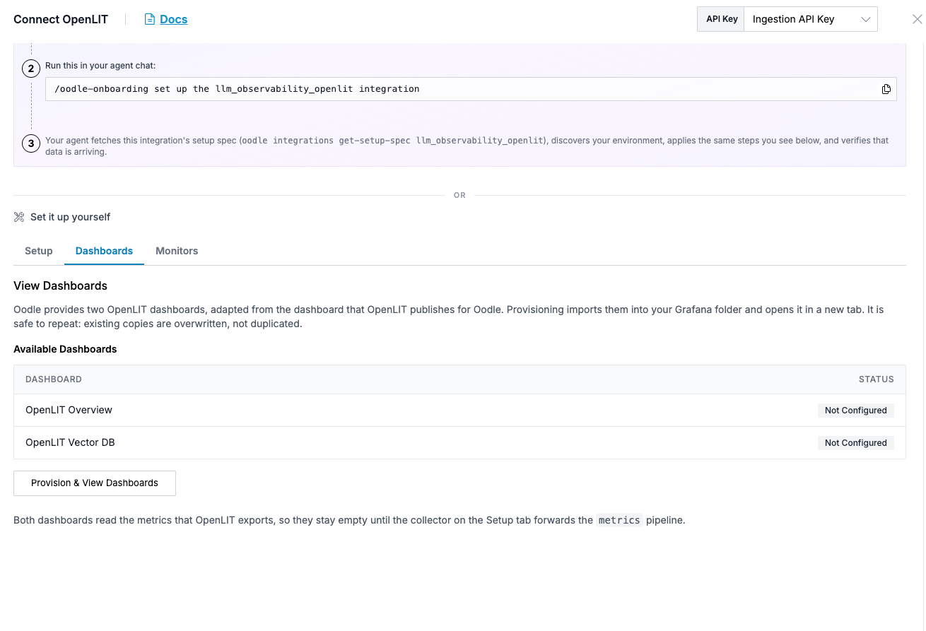Click Not Configured status for OpenLIT Vector DB
Image resolution: width=926 pixels, height=631 pixels.
(855, 442)
